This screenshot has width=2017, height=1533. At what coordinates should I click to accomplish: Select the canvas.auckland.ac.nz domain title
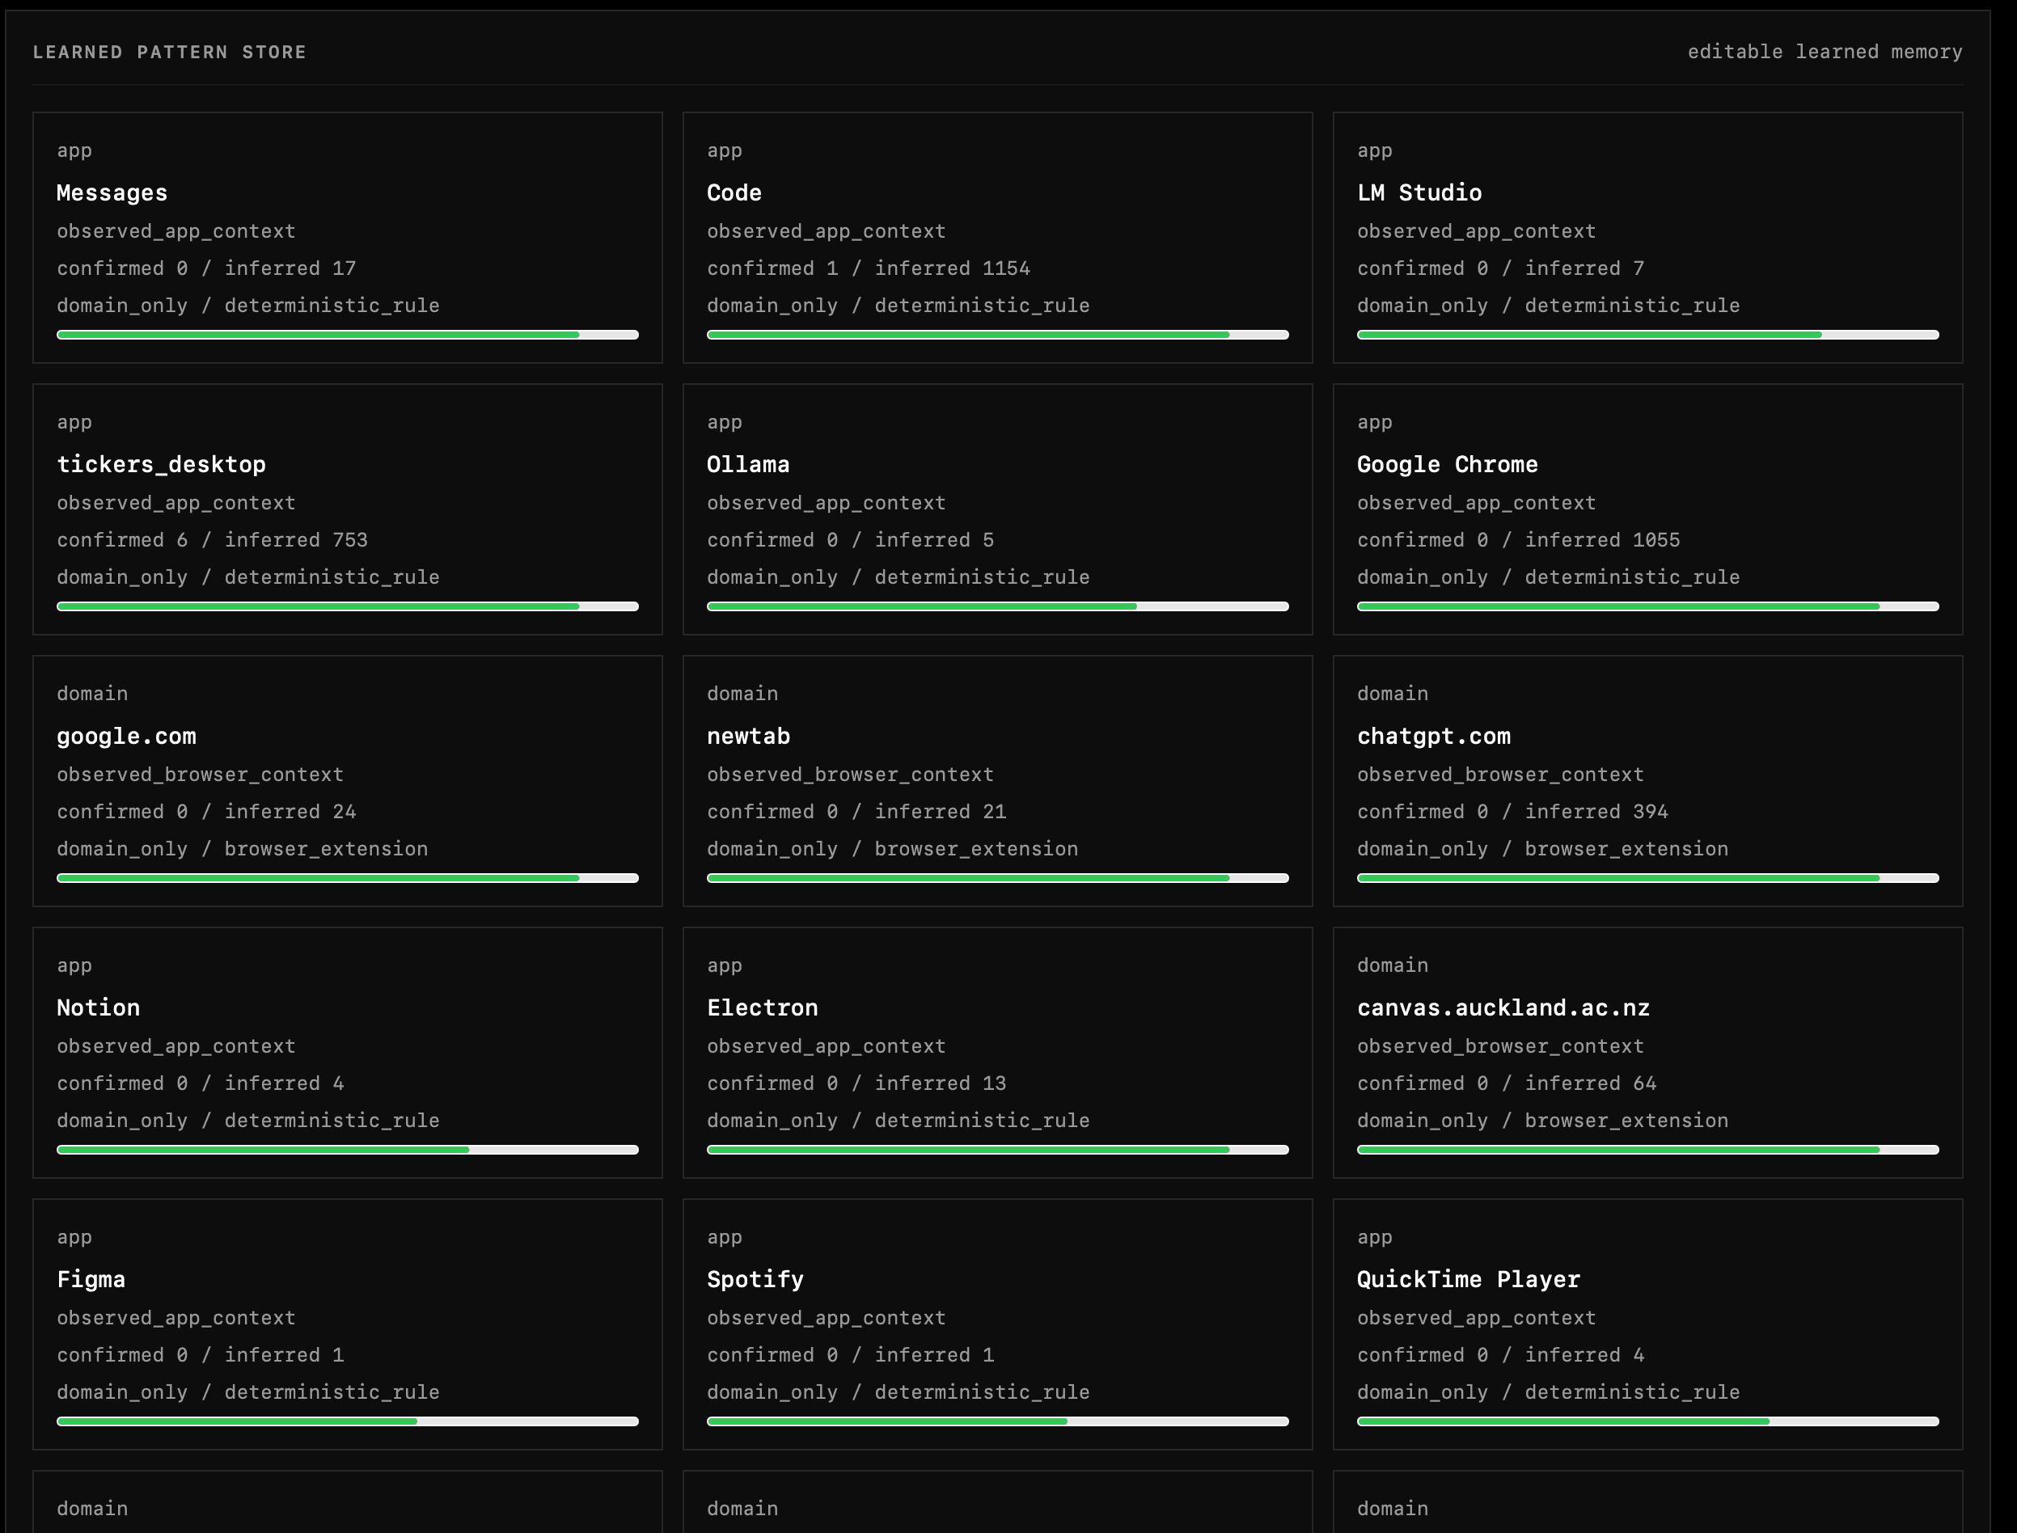(1503, 1007)
